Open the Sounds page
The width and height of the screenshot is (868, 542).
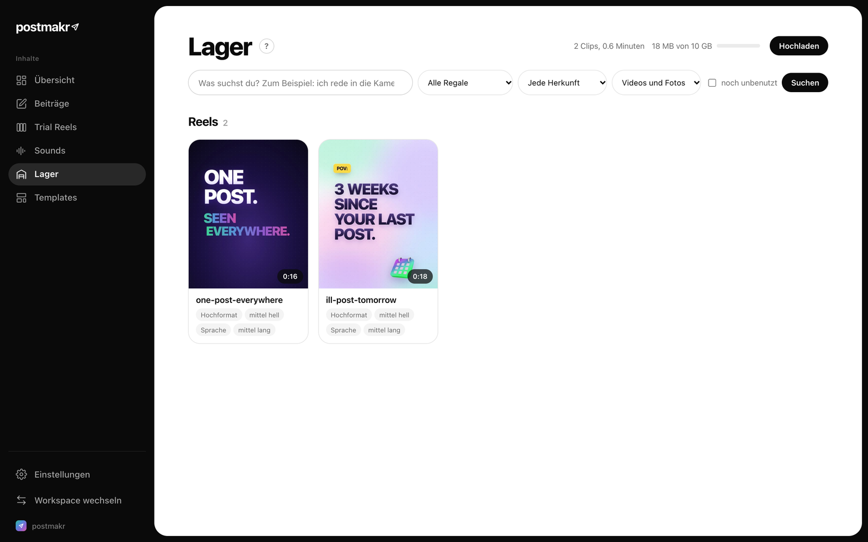pos(77,151)
